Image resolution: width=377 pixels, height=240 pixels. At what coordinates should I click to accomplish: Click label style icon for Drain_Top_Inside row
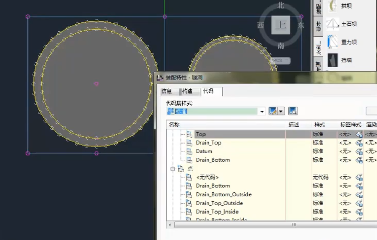[359, 212]
